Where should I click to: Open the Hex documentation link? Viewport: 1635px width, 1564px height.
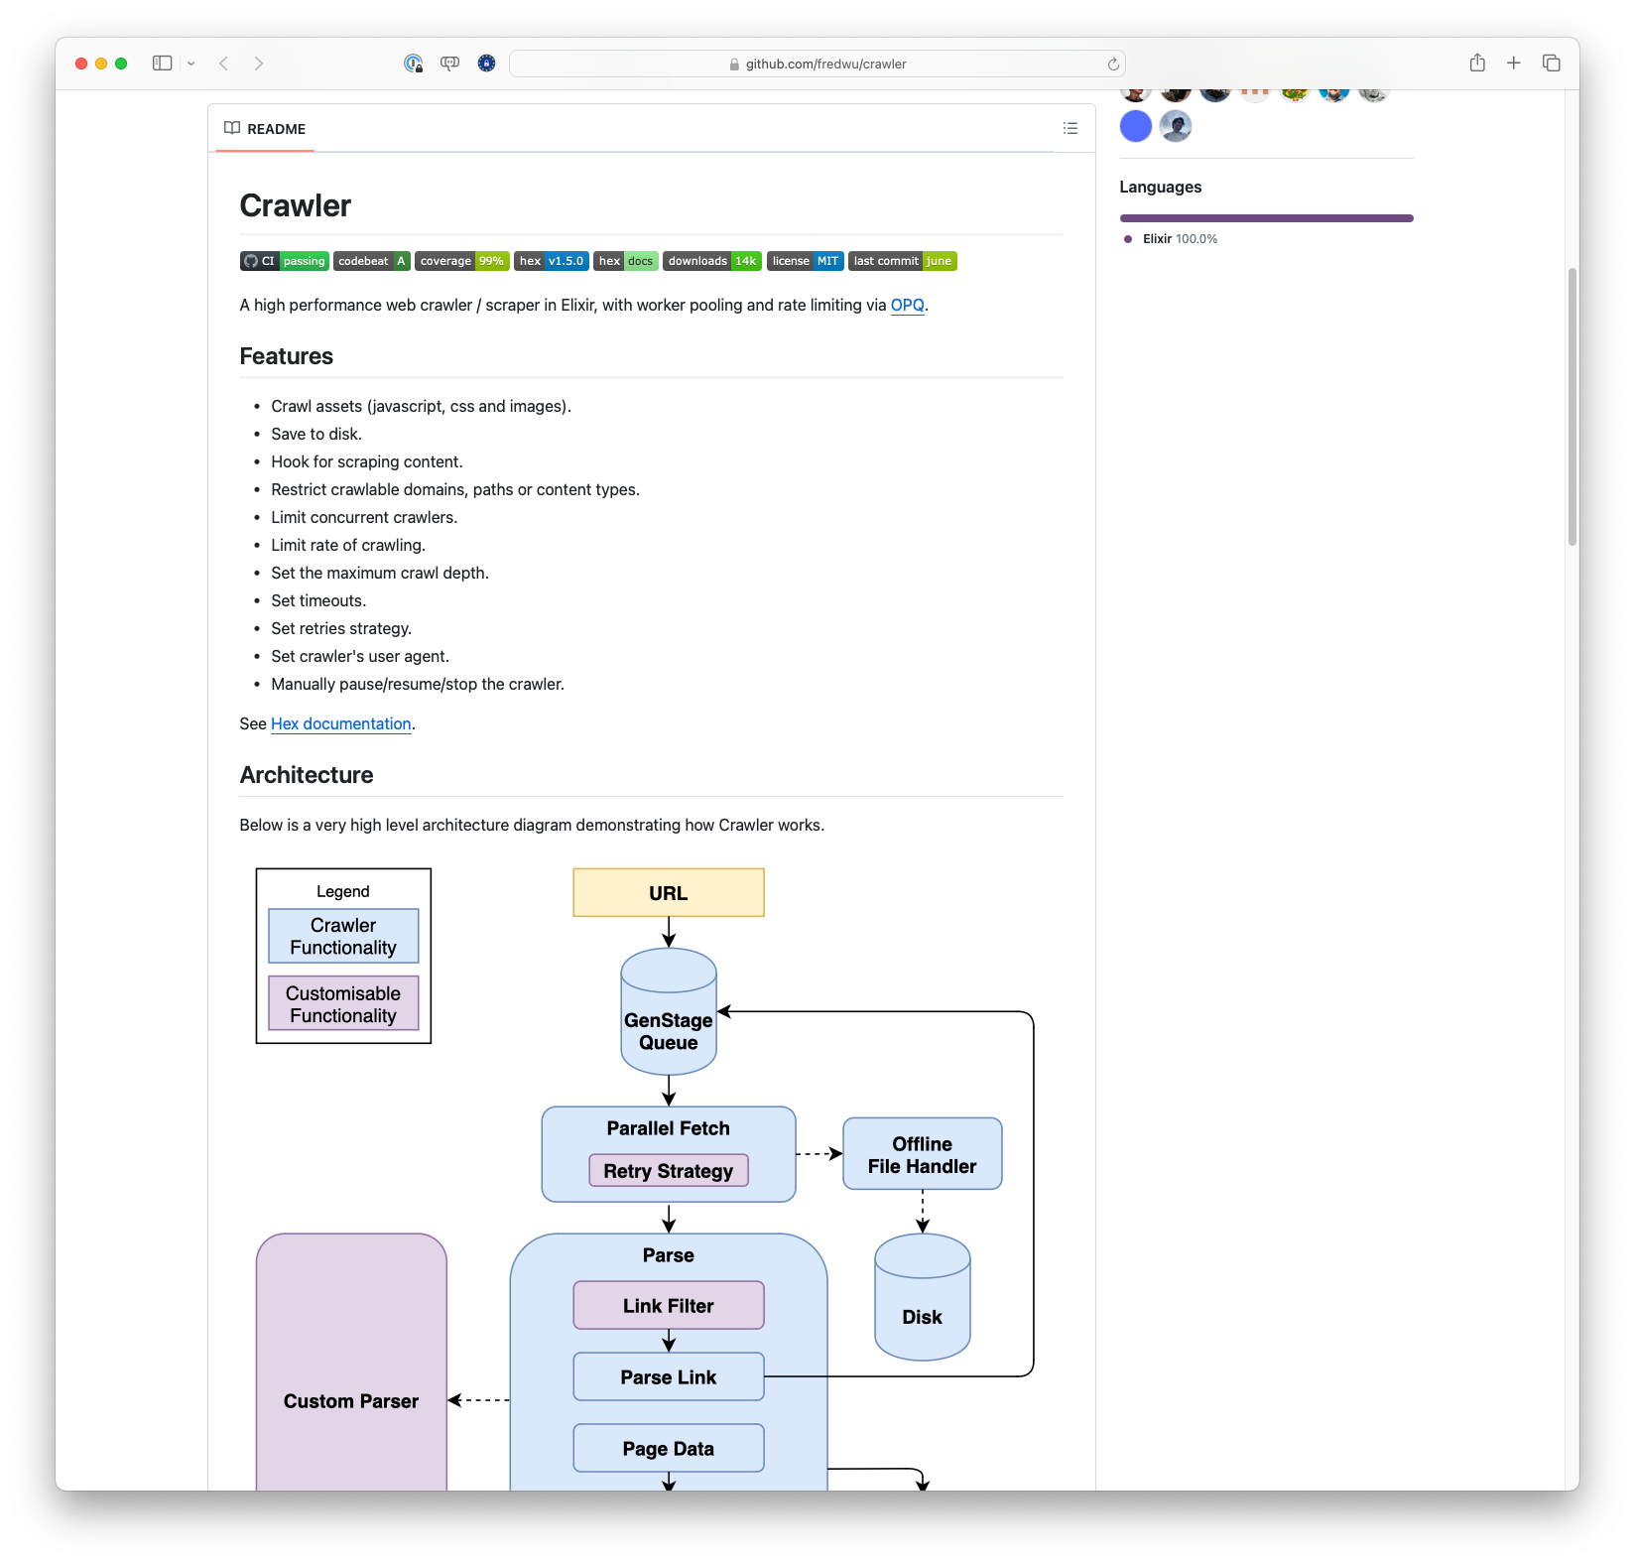point(340,723)
